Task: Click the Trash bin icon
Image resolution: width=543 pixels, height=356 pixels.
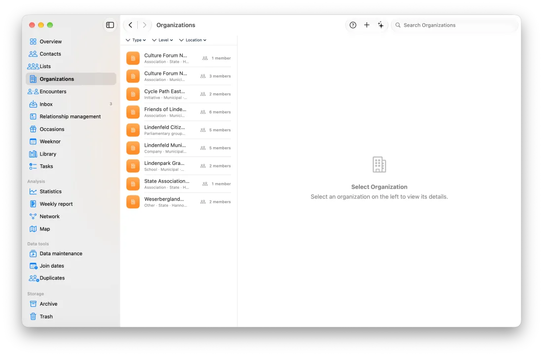Action: (33, 316)
